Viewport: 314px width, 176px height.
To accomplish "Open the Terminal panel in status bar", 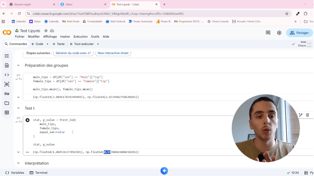I will tap(38, 173).
